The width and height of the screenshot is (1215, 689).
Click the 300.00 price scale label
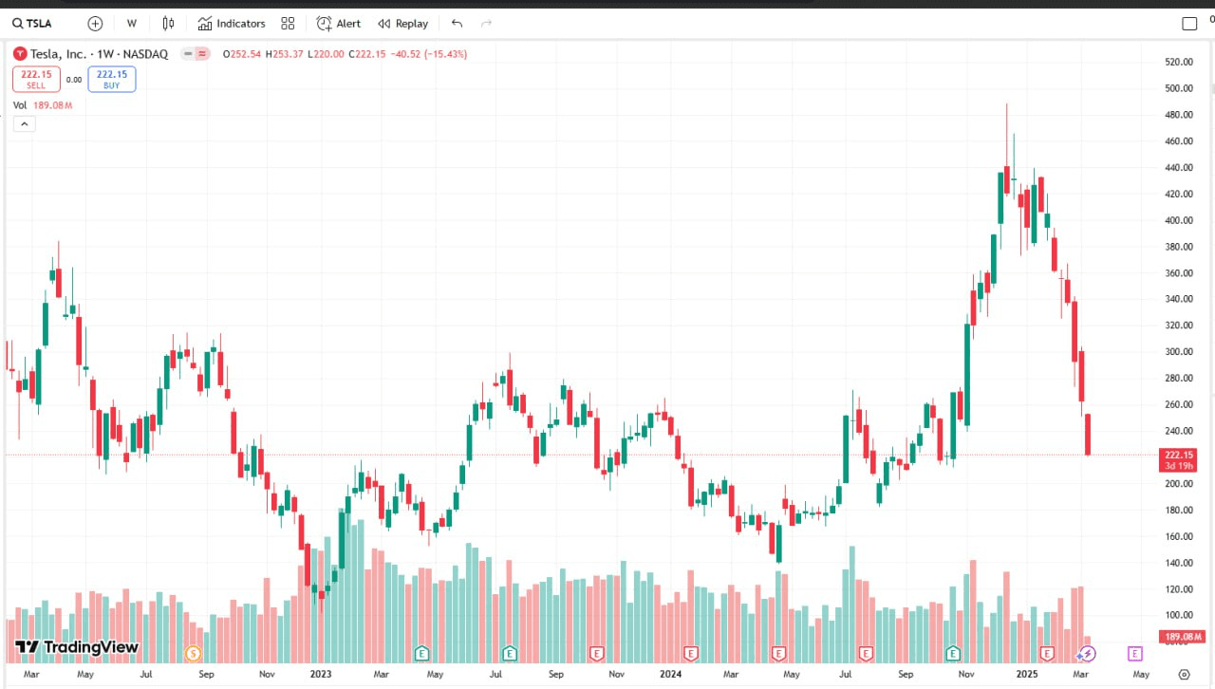point(1178,351)
